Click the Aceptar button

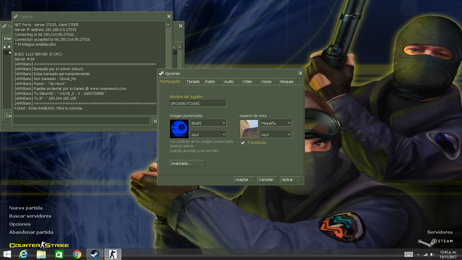(245, 180)
